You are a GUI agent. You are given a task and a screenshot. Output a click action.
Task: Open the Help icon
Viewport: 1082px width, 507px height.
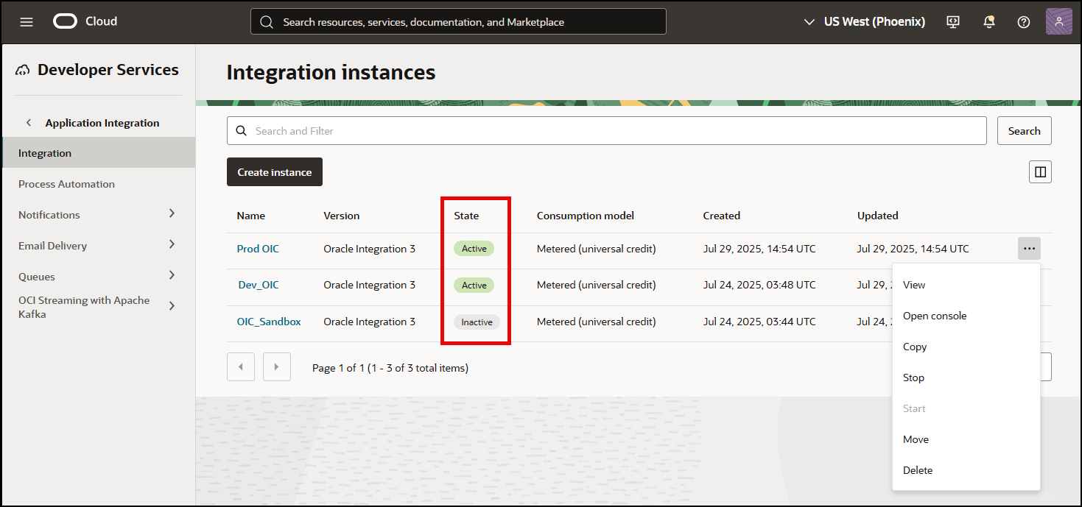[x=1023, y=21]
